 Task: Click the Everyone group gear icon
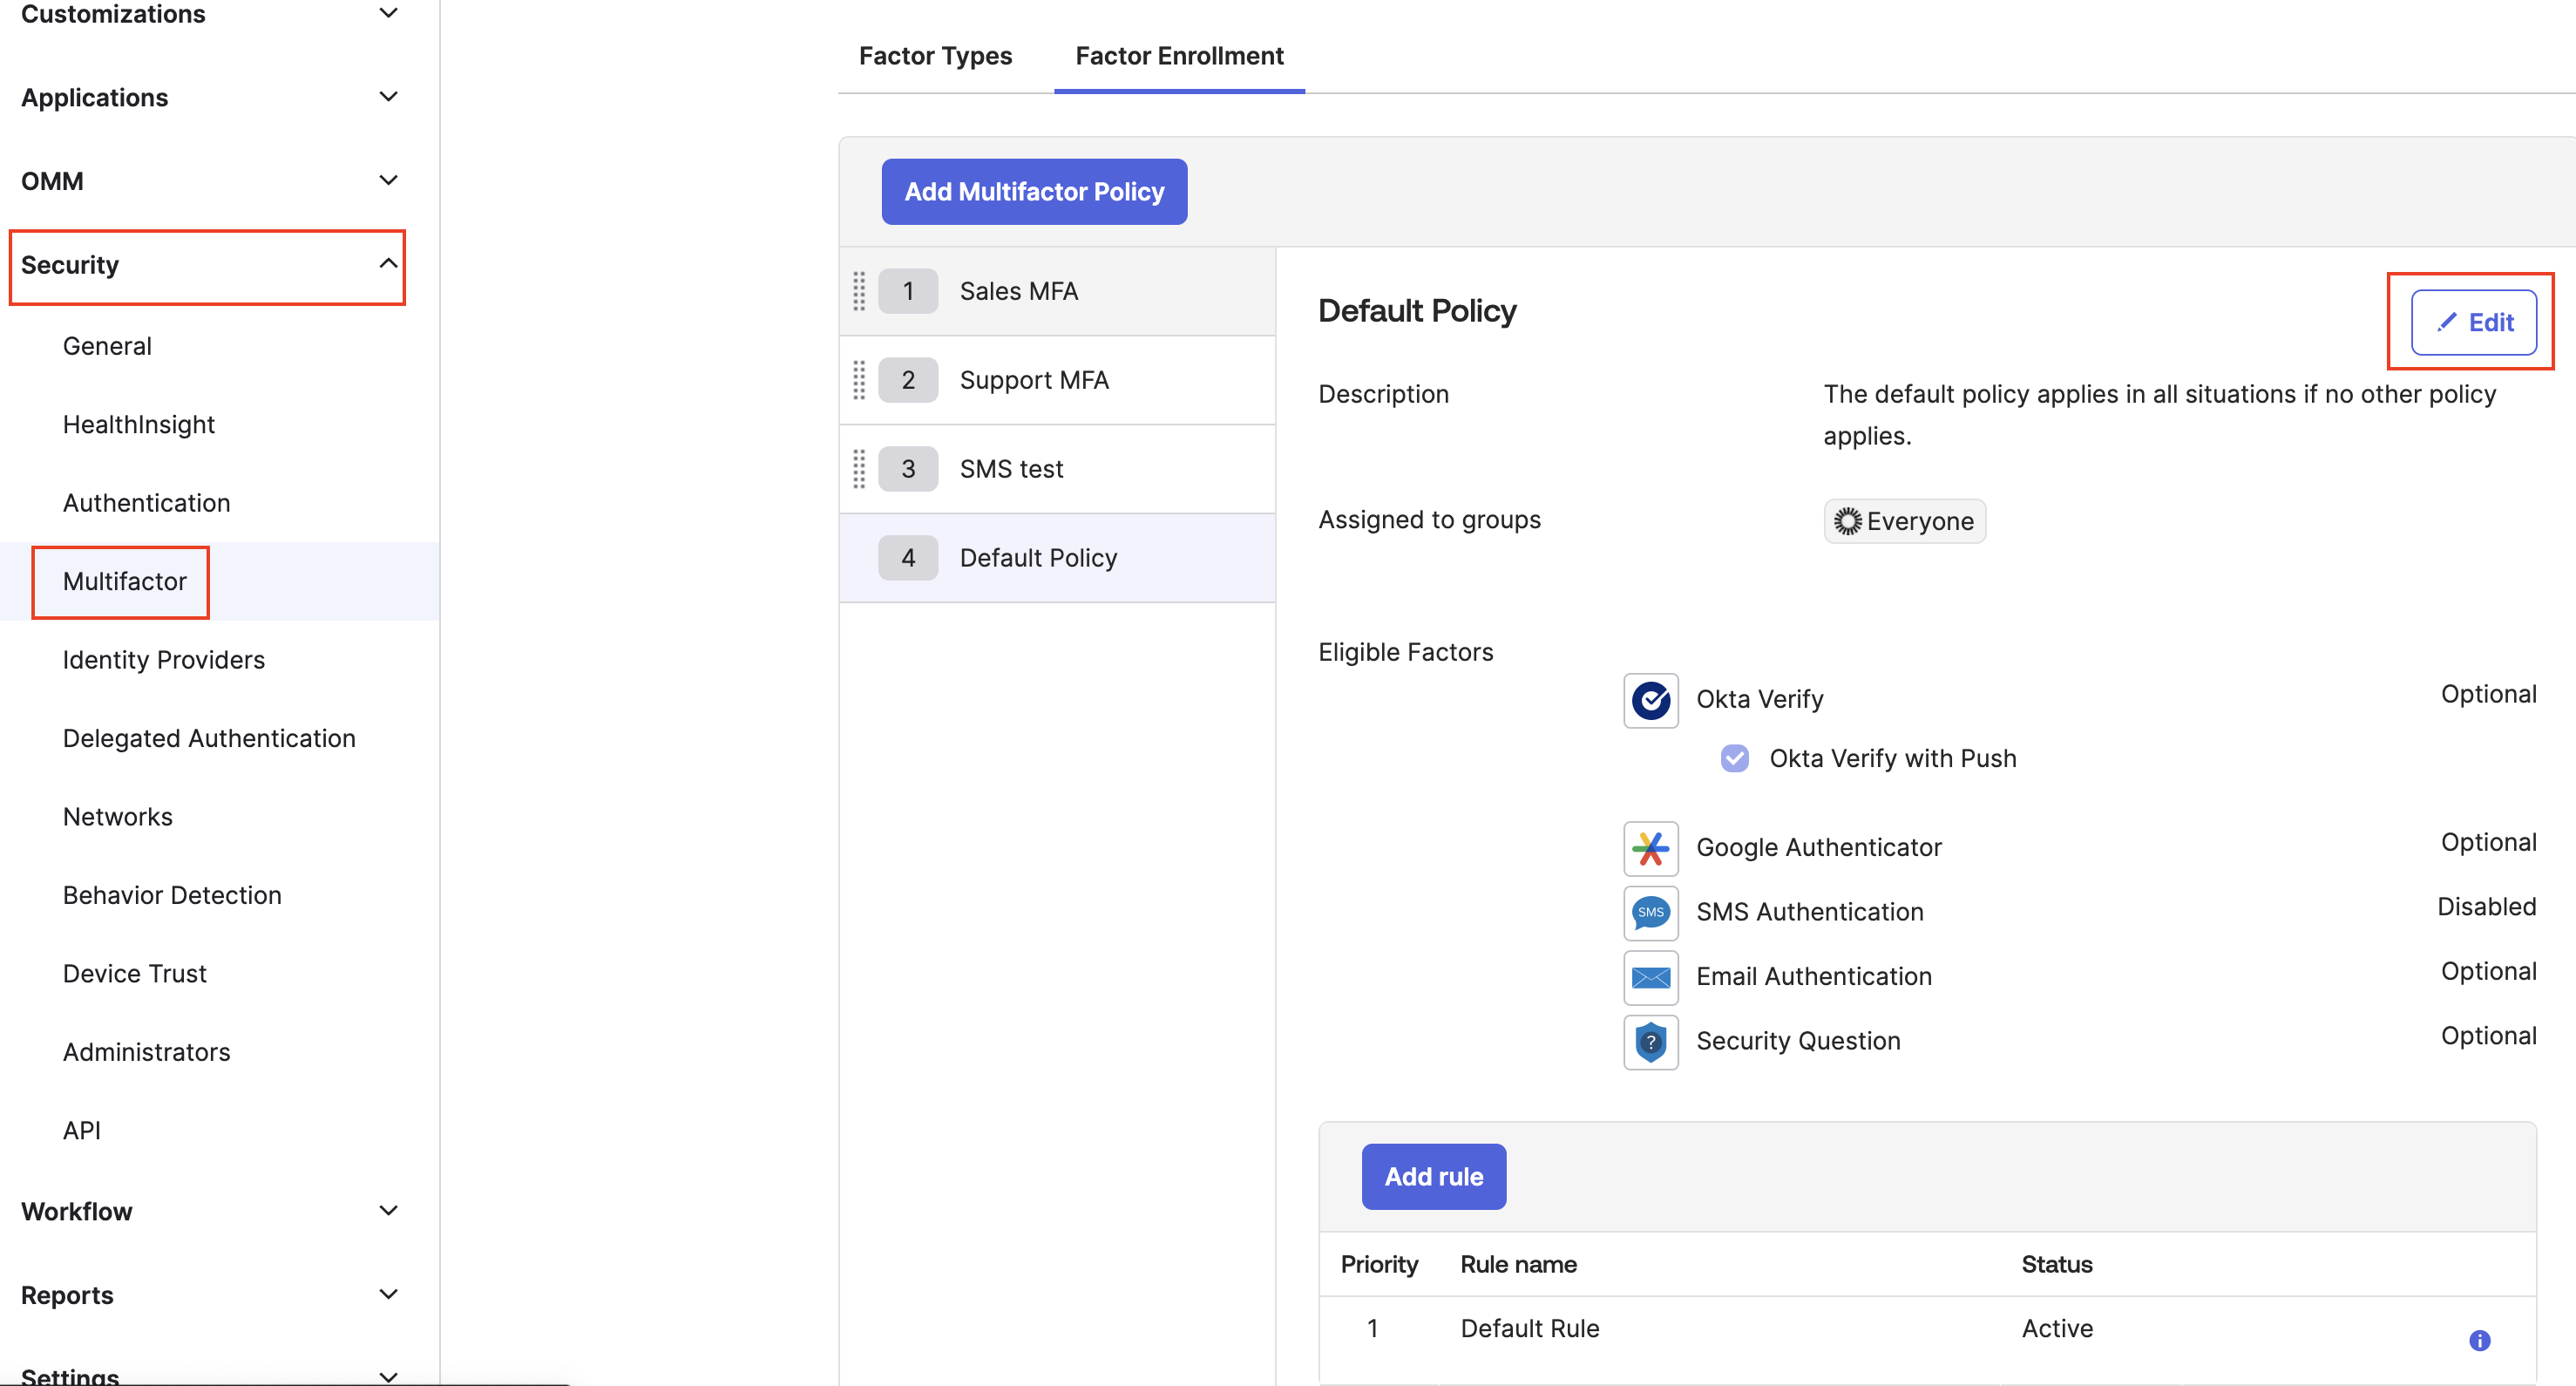[x=1847, y=521]
